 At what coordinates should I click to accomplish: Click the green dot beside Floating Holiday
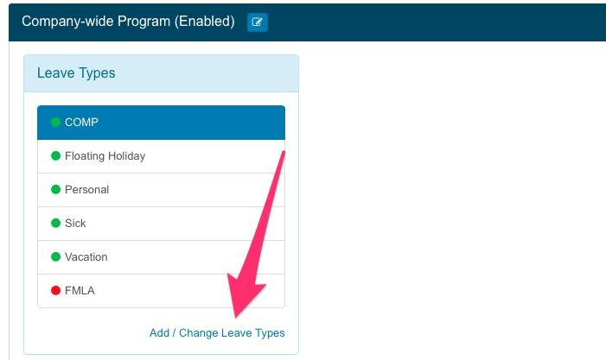click(55, 156)
